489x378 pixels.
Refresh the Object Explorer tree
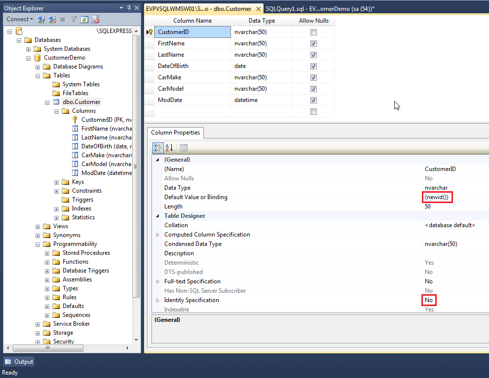click(x=84, y=19)
